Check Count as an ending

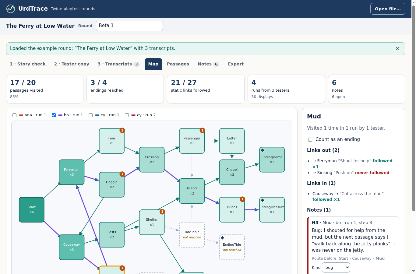click(x=310, y=139)
